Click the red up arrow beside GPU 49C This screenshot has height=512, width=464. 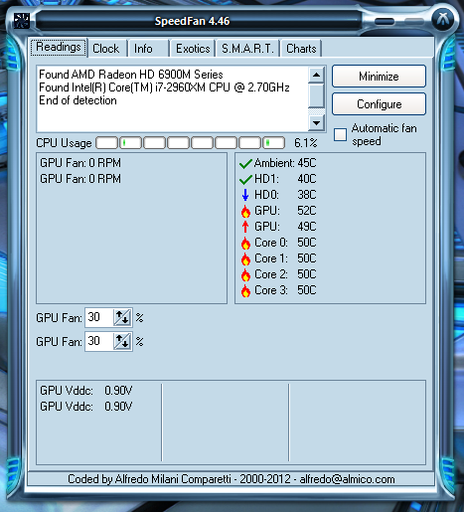[245, 227]
